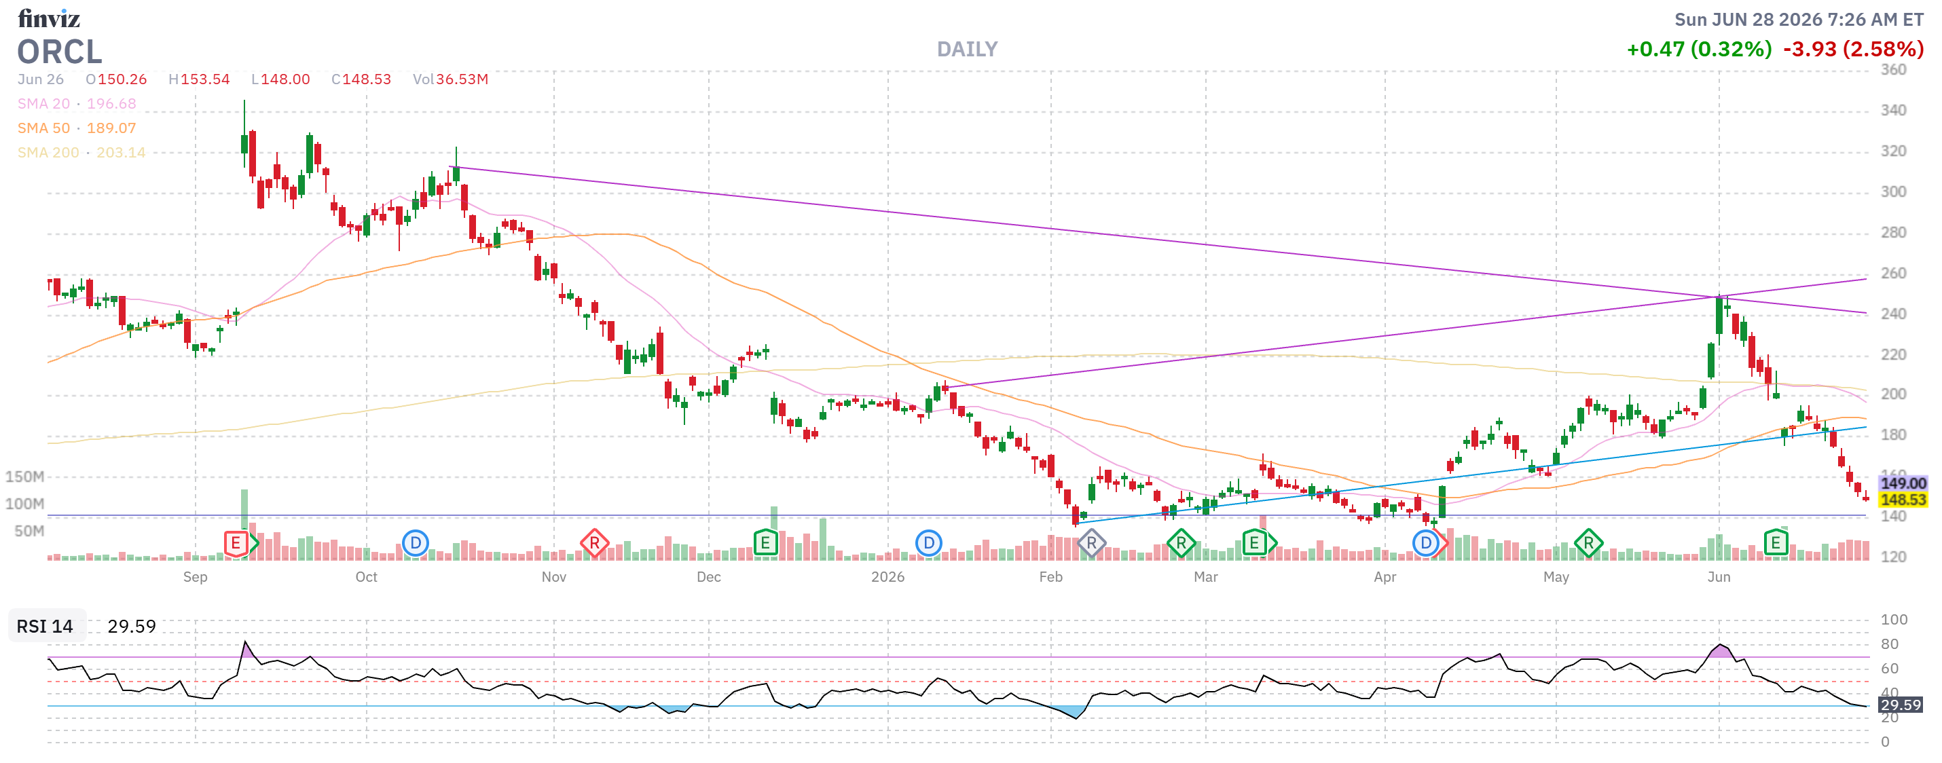Viewport: 1942px width, 763px height.
Task: Select the green E earnings marker in mid-March
Action: point(1254,543)
